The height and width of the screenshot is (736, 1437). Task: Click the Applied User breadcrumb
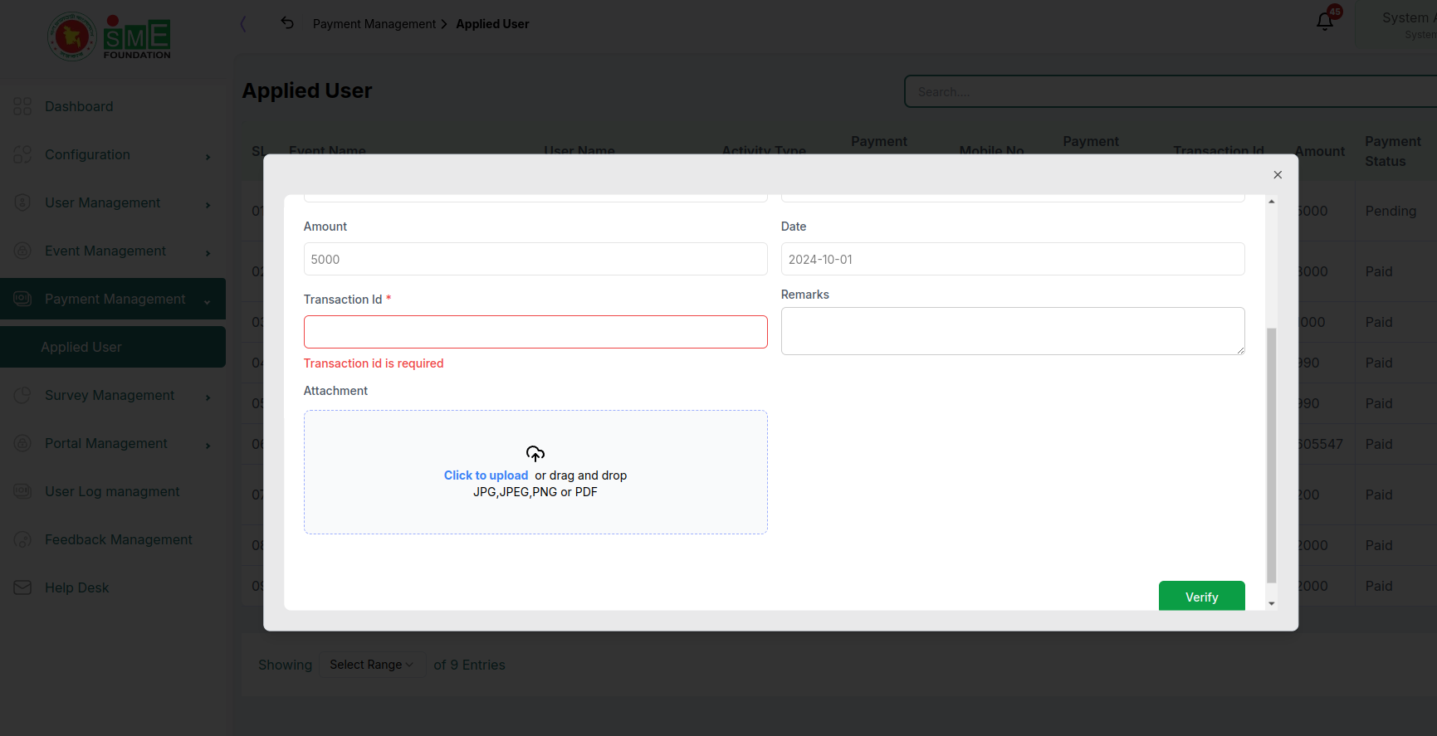click(492, 24)
